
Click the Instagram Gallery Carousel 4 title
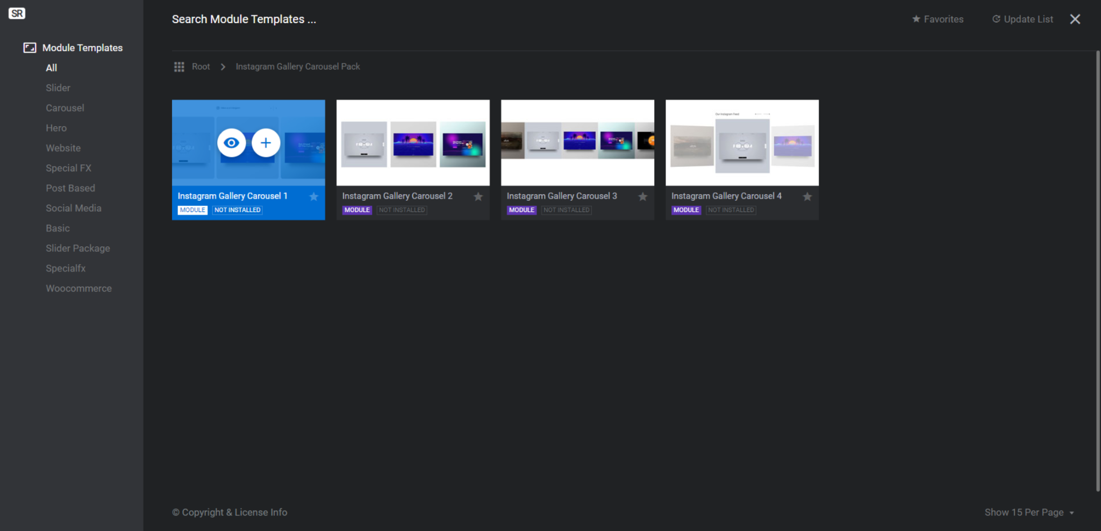[x=726, y=196]
